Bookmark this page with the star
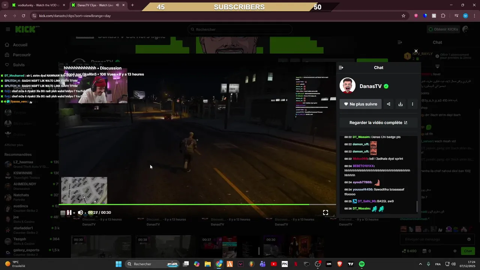 pyautogui.click(x=403, y=16)
